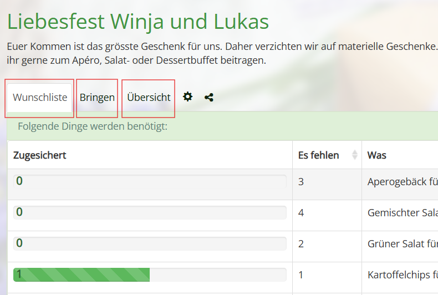Click the Aperogebäck row's empty progress bar
Image resolution: width=438 pixels, height=295 pixels.
click(150, 181)
